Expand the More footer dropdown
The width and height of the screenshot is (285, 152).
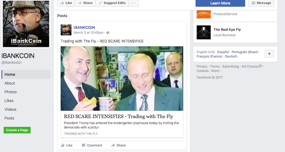click(x=216, y=71)
